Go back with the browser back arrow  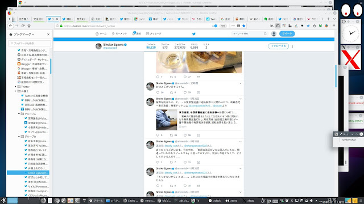coord(11,26)
